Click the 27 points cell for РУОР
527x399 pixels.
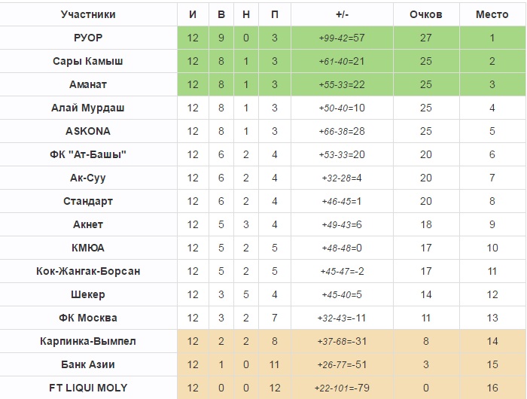(425, 38)
